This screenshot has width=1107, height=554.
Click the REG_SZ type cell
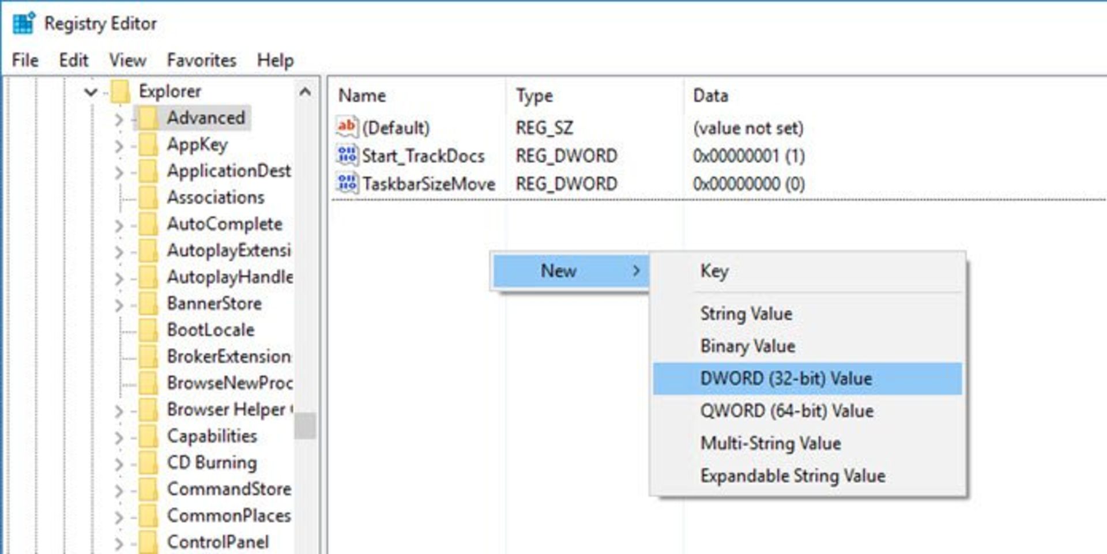coord(544,128)
